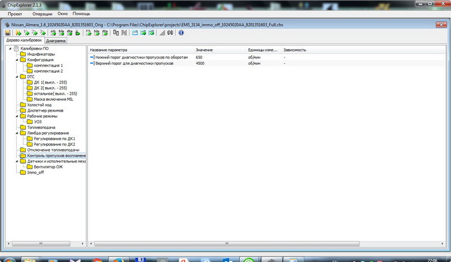Open the Помощь menu
This screenshot has height=262, width=451.
[x=81, y=13]
